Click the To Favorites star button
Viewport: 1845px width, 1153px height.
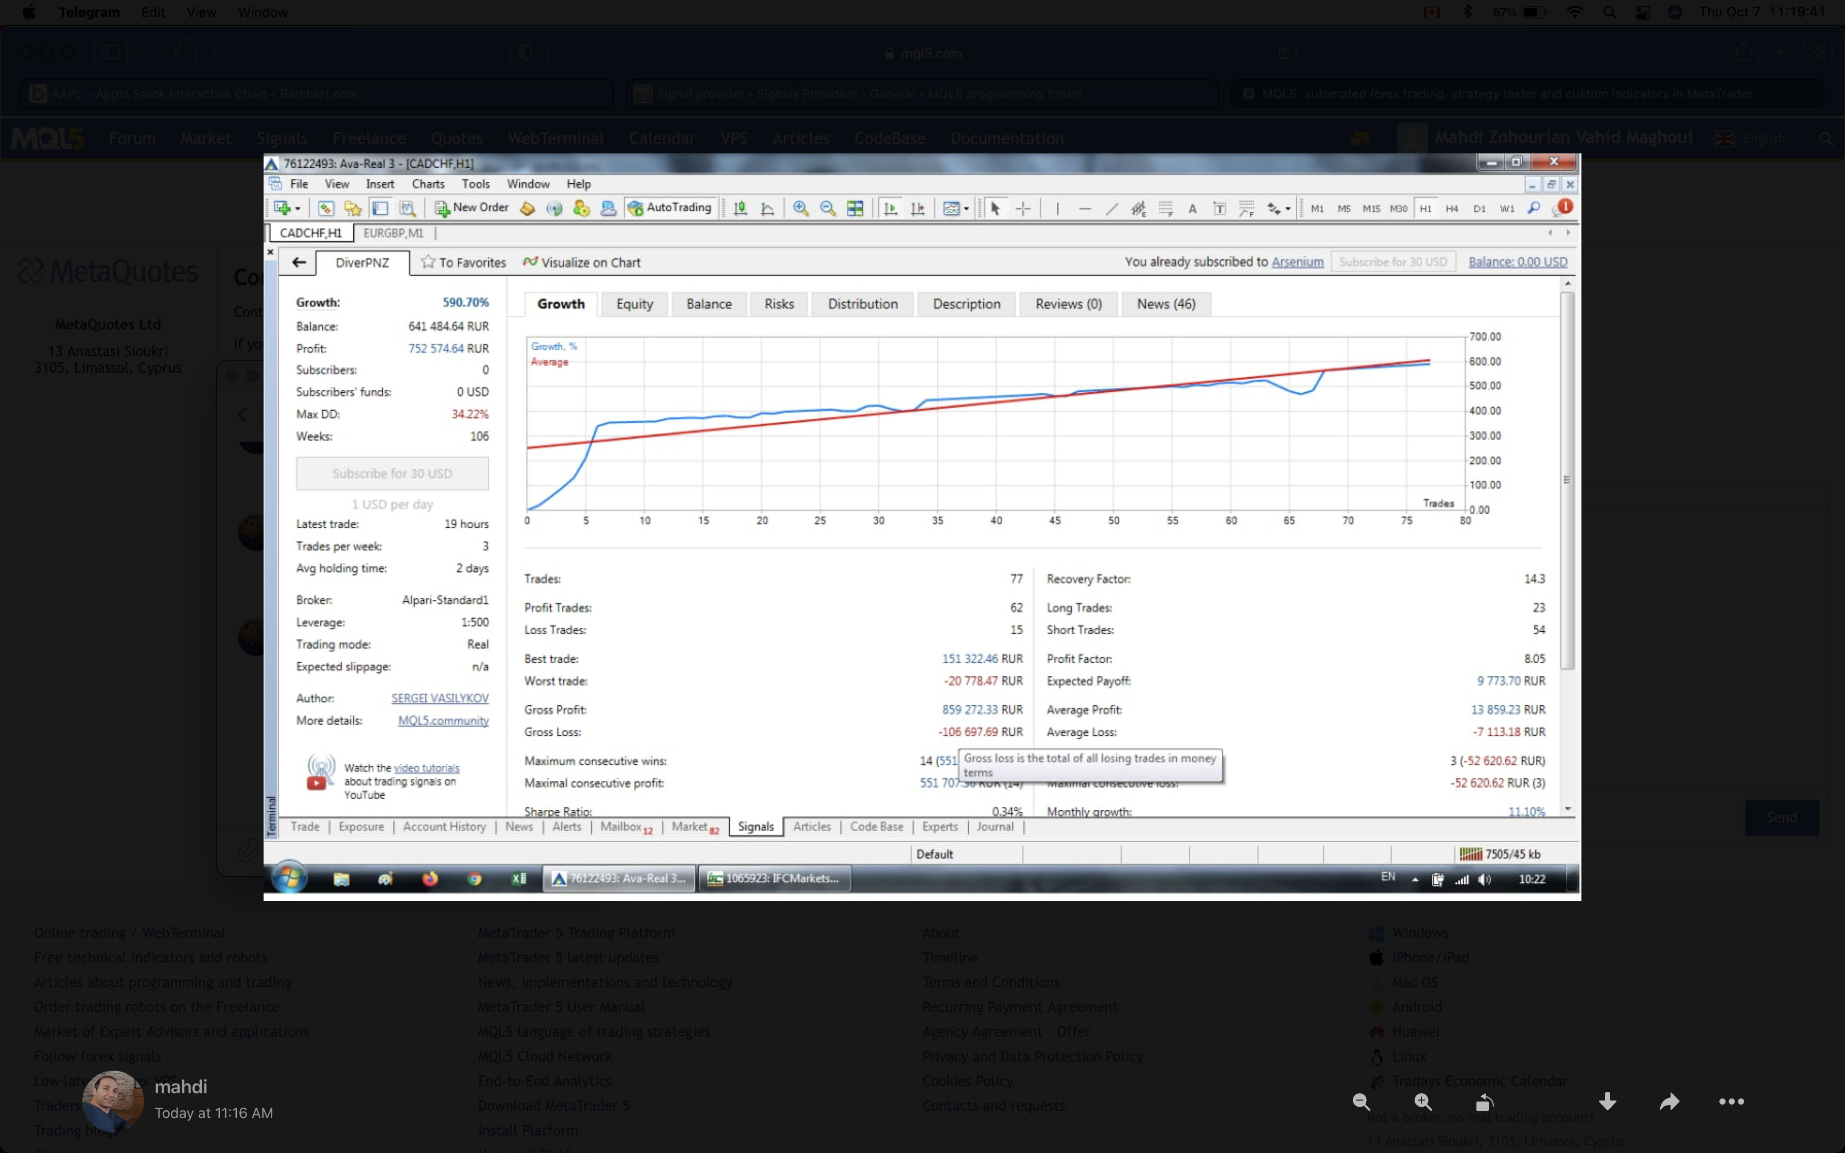(463, 263)
